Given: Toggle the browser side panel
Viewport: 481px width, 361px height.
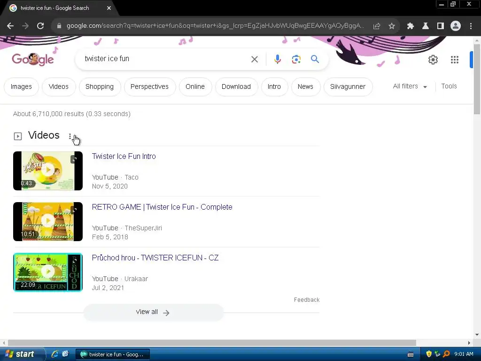Looking at the screenshot, I should pos(441,26).
